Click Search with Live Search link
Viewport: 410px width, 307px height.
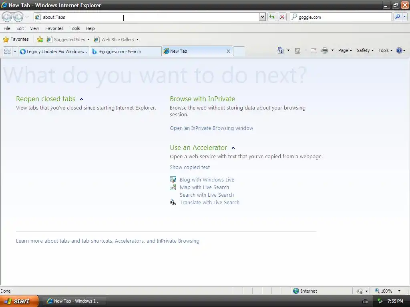207,195
